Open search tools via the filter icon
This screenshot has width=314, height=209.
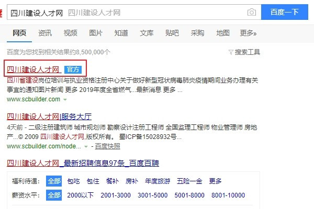tap(231, 52)
